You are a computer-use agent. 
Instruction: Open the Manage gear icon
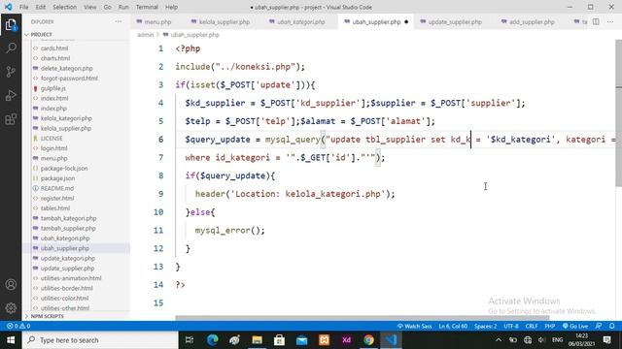tap(11, 308)
